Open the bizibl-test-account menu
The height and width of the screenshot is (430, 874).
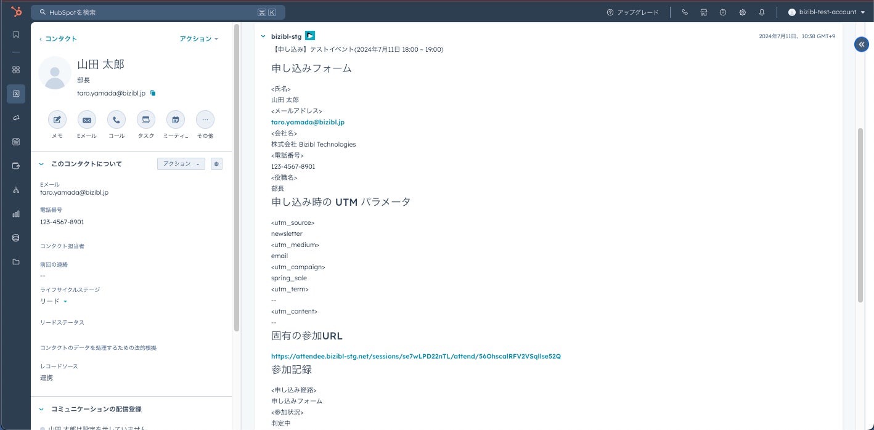[x=827, y=12]
